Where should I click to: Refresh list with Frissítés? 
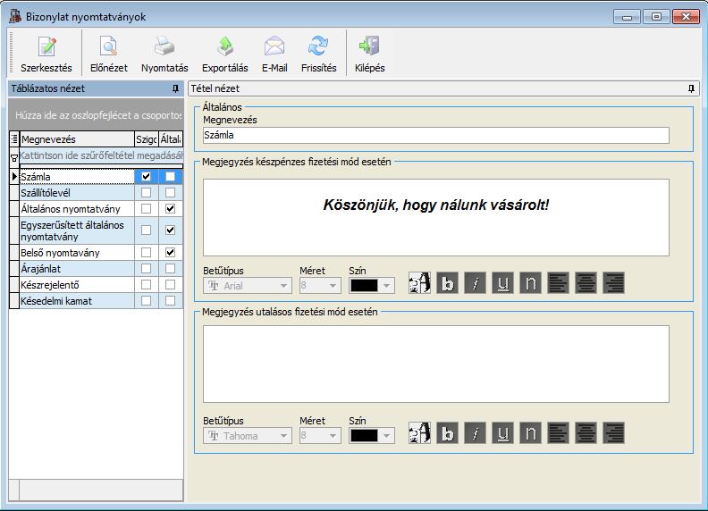(x=319, y=54)
